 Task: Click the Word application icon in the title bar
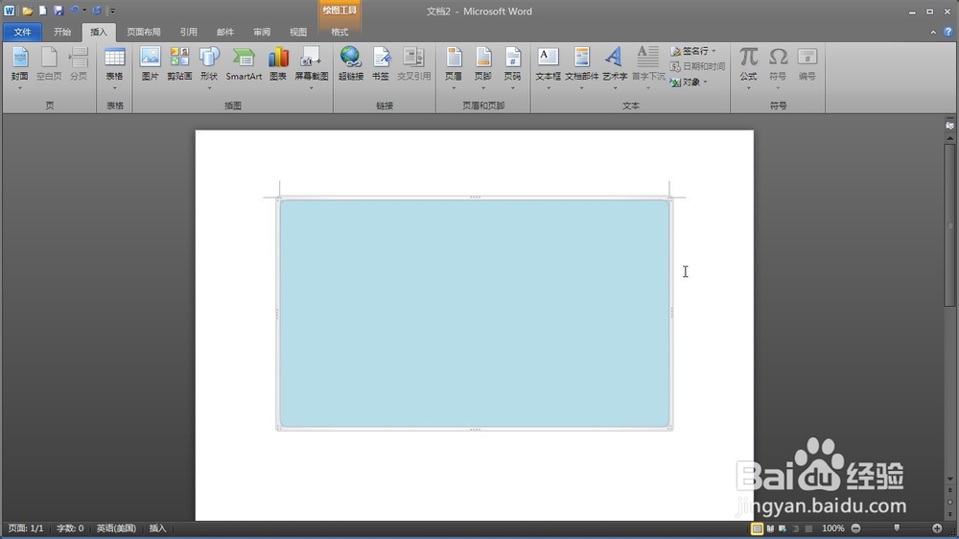[10, 11]
